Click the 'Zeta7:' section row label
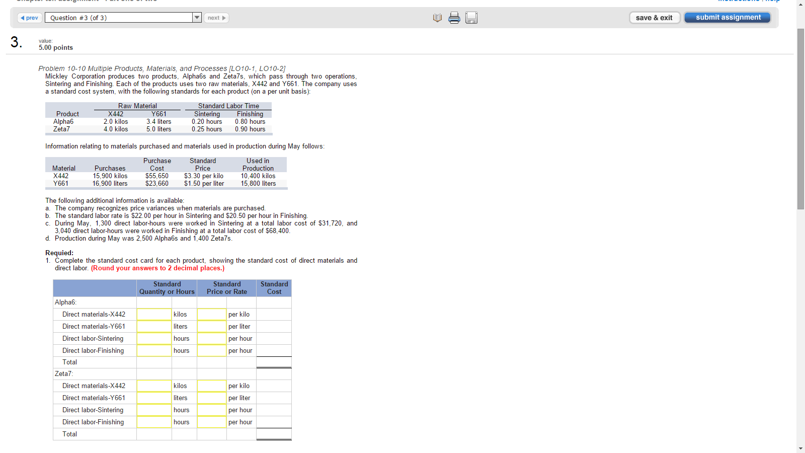This screenshot has width=805, height=453. (64, 374)
